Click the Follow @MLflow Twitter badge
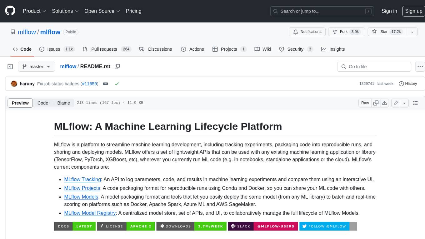425x239 pixels. click(x=328, y=226)
